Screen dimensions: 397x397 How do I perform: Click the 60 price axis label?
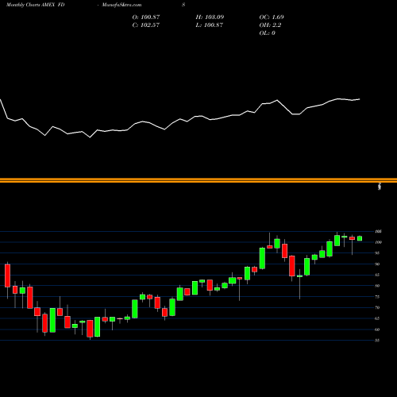377,330
